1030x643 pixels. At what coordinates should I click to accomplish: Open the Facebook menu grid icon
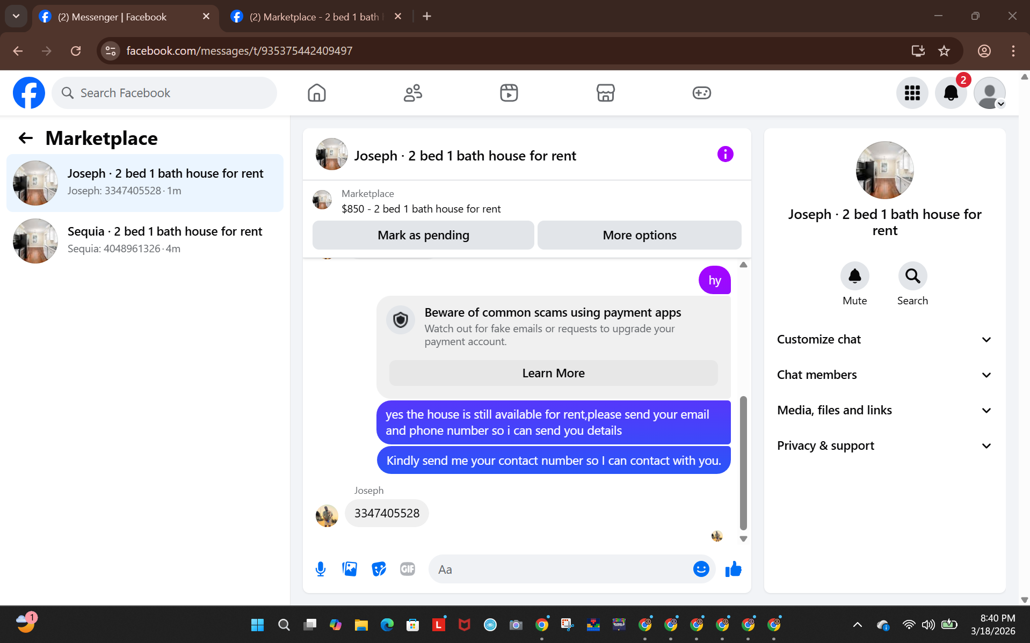[912, 93]
